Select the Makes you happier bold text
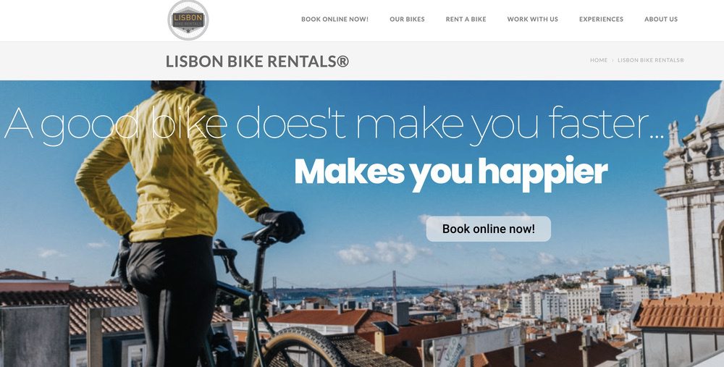The width and height of the screenshot is (724, 367). point(451,173)
